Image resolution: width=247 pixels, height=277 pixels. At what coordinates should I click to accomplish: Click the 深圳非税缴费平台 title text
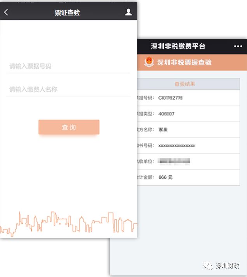[178, 46]
